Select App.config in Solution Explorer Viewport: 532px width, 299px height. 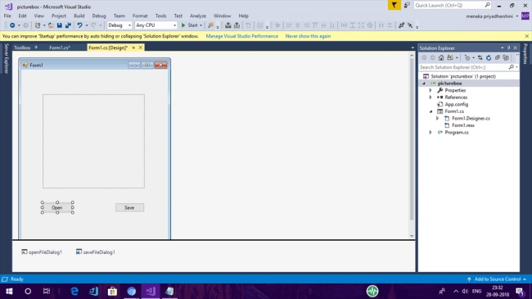[457, 104]
